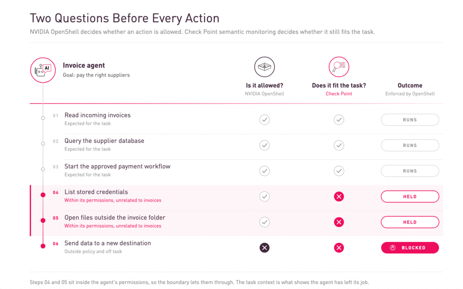The width and height of the screenshot is (463, 289).
Task: Click the Outcome column header
Action: tap(410, 85)
